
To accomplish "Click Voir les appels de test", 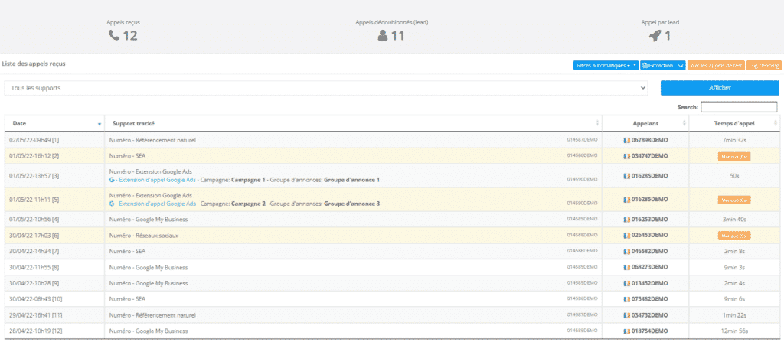I will click(716, 66).
